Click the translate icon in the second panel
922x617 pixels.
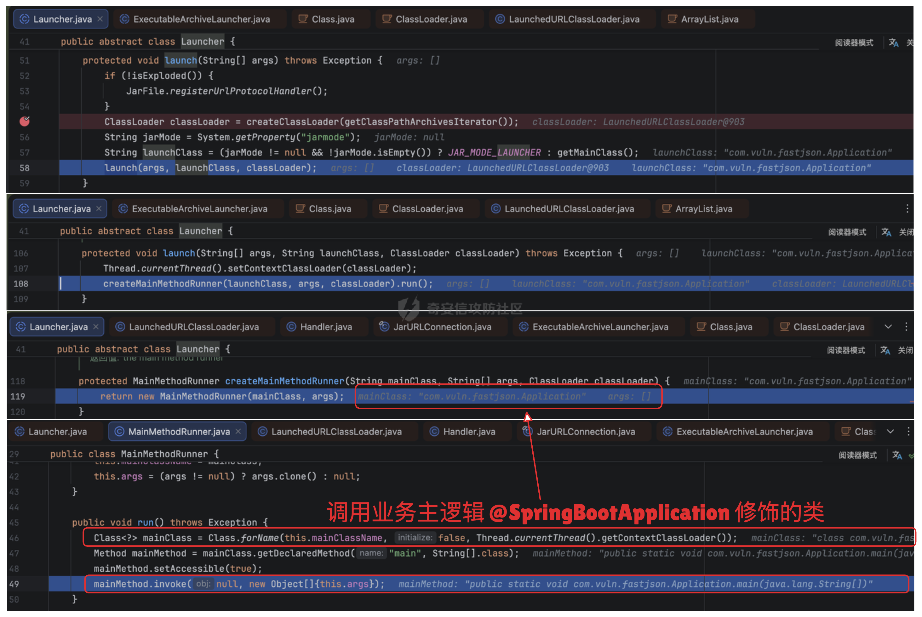coord(887,232)
